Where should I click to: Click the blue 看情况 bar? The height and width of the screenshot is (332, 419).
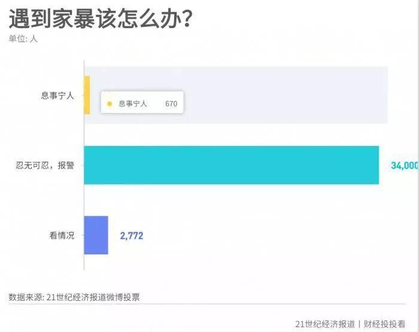point(96,235)
